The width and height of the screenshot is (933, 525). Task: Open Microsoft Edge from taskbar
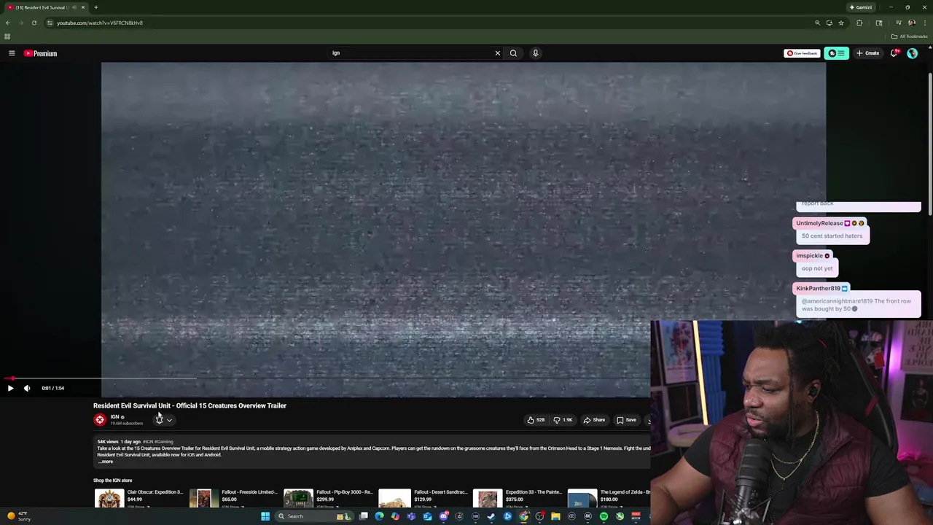tap(379, 516)
